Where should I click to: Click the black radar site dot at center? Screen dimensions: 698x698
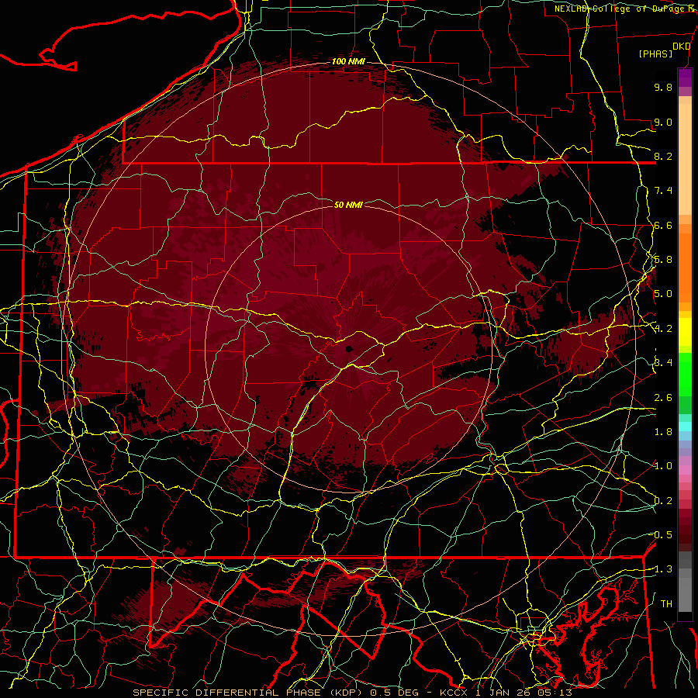[x=348, y=349]
